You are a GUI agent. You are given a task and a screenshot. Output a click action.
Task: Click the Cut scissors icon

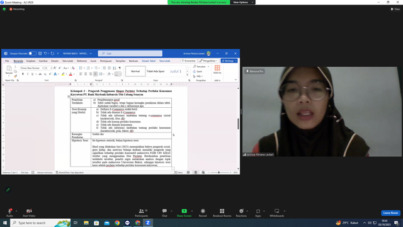[15, 67]
